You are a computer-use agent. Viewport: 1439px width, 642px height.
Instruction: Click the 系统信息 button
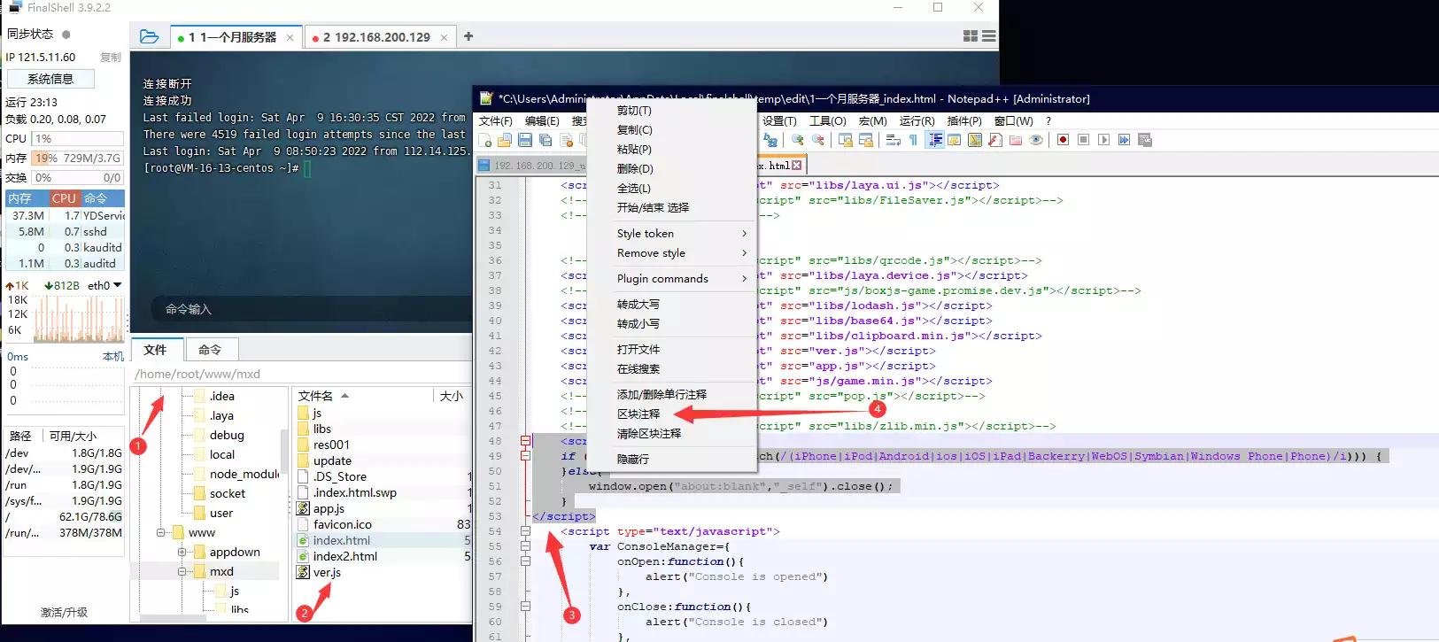coord(50,79)
